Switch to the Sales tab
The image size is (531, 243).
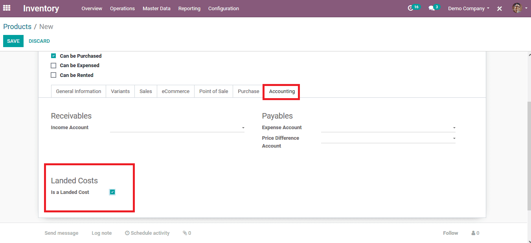tap(146, 91)
